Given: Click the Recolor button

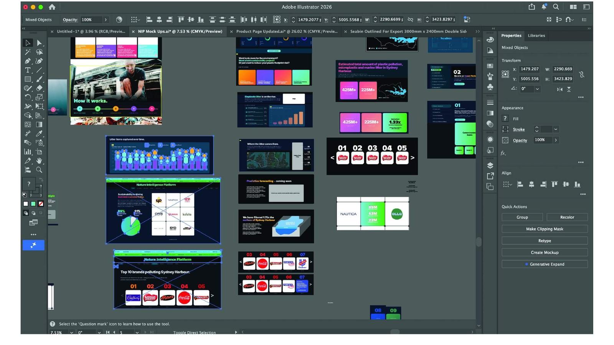Looking at the screenshot, I should pos(567,217).
